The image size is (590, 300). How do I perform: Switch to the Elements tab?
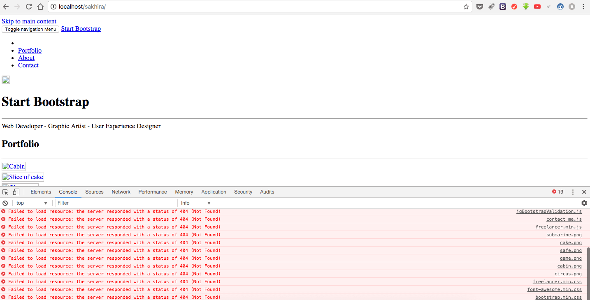[41, 192]
